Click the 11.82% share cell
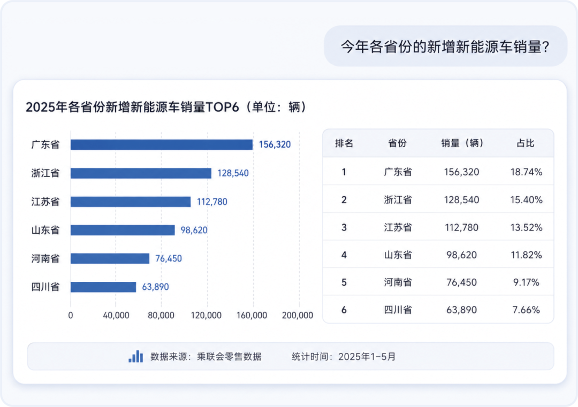Image resolution: width=578 pixels, height=407 pixels. coord(526,255)
